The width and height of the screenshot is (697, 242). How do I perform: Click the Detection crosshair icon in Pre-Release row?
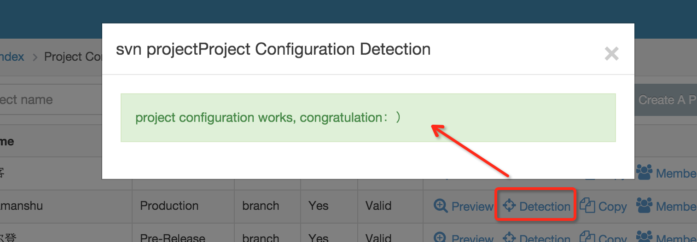point(509,238)
